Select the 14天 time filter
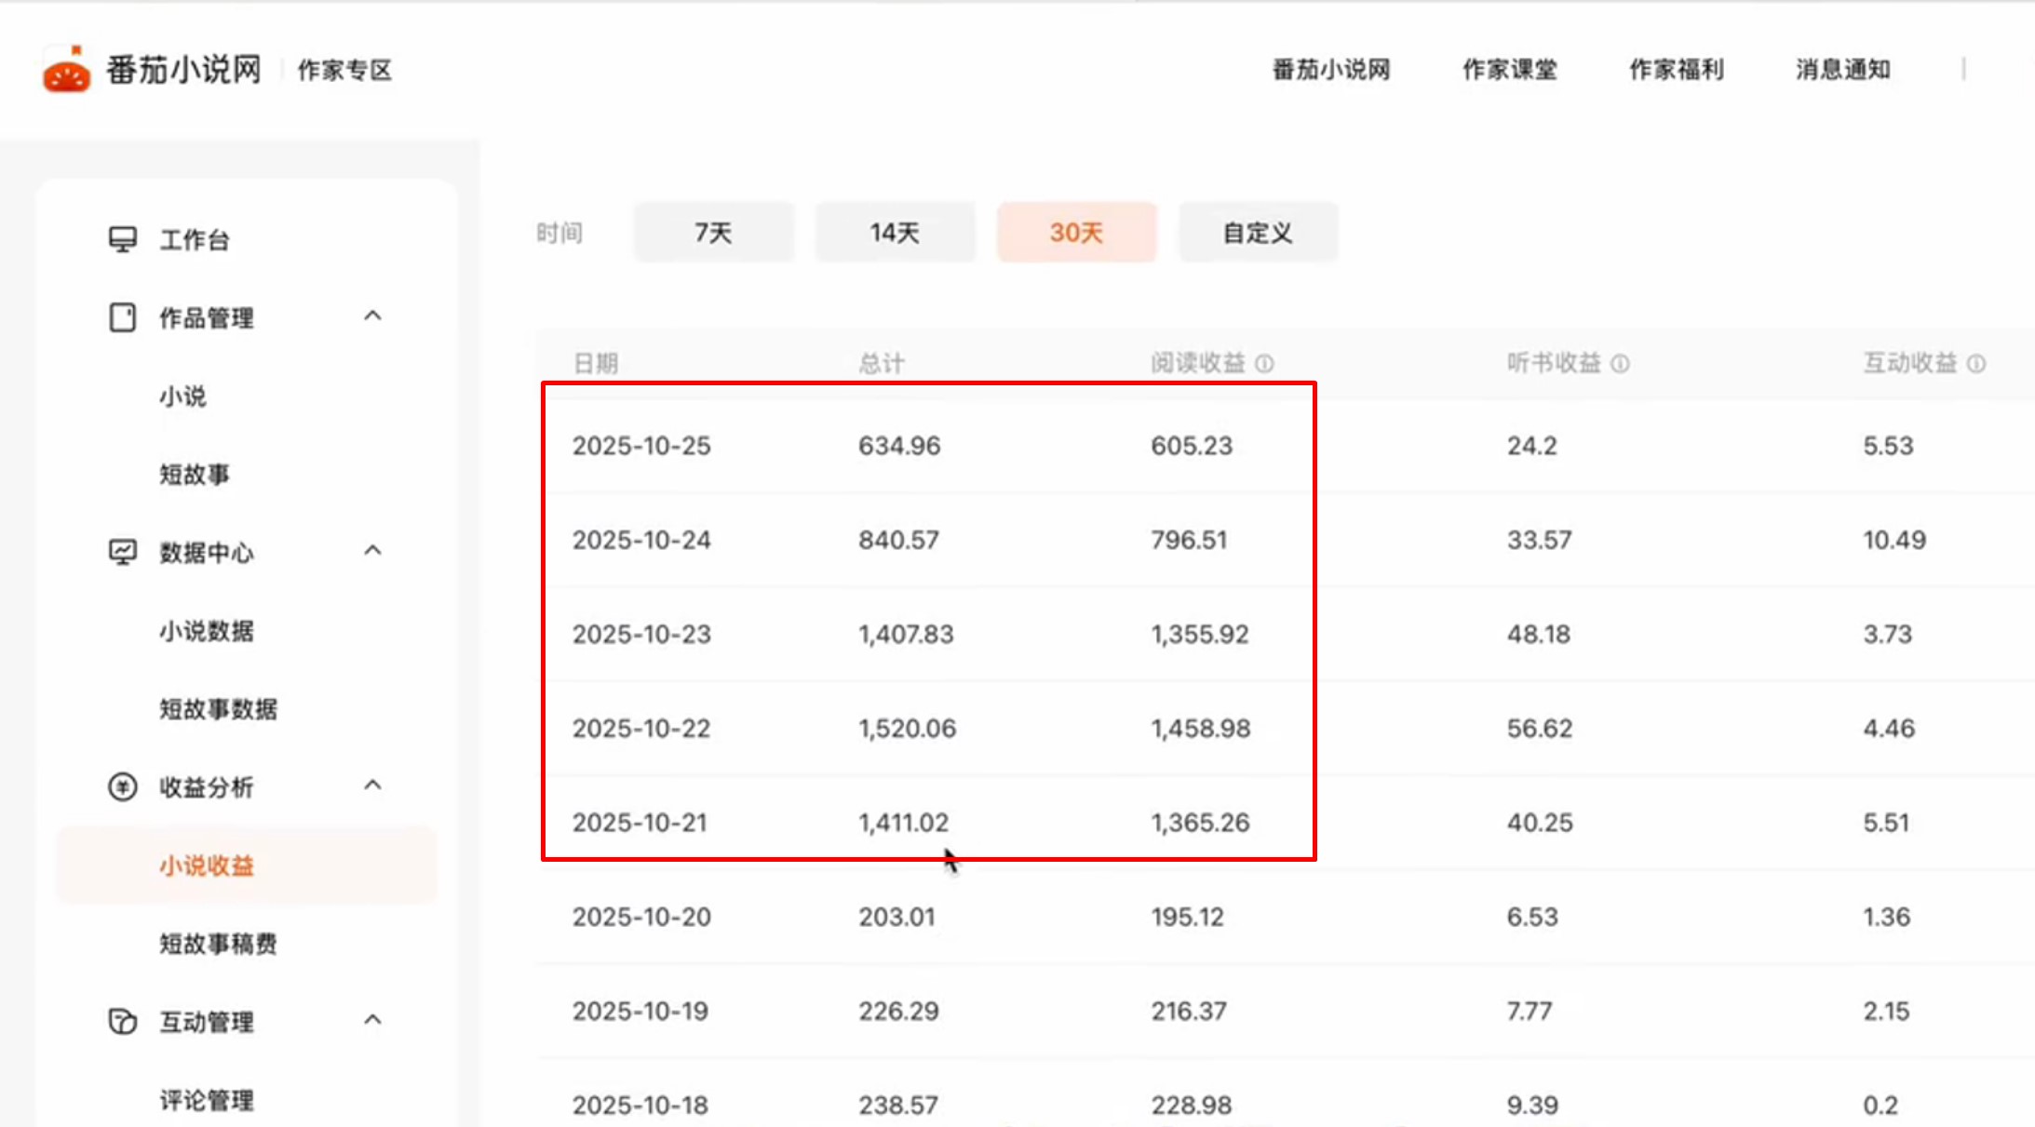The width and height of the screenshot is (2035, 1127). tap(895, 233)
